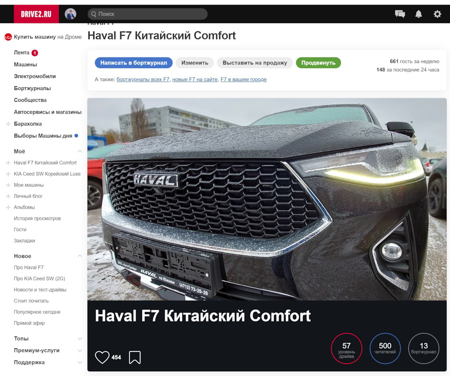Bookmark the car with bookmark icon
The image size is (450, 376).
[x=135, y=357]
